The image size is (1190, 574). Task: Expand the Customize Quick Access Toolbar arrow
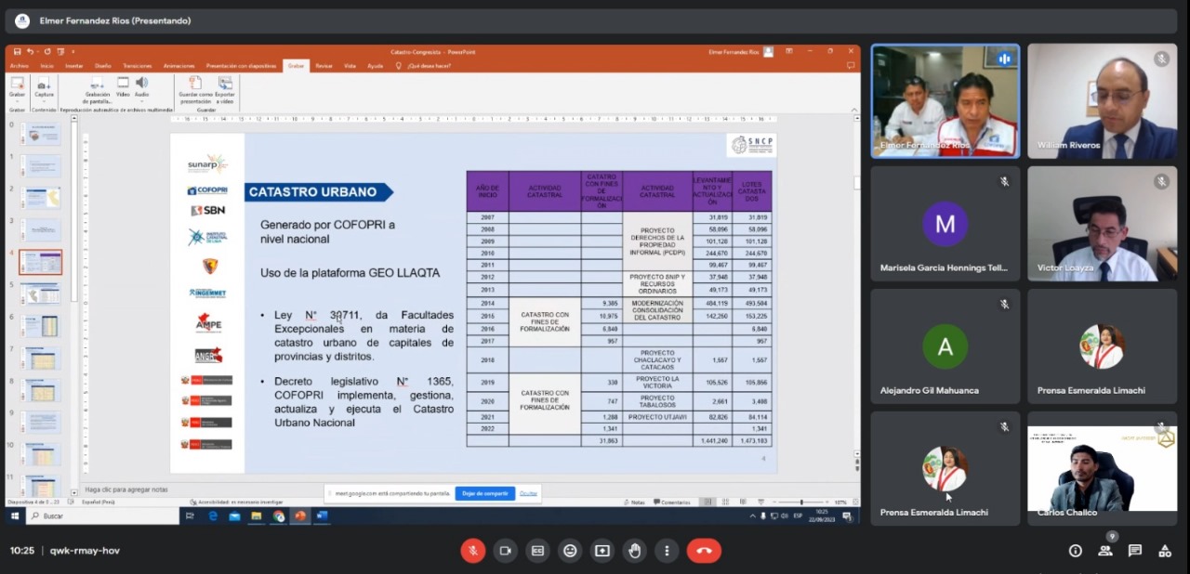[73, 52]
